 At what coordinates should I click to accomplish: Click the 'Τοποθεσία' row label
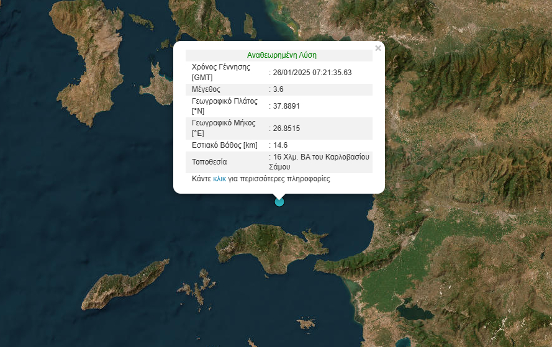(x=210, y=162)
